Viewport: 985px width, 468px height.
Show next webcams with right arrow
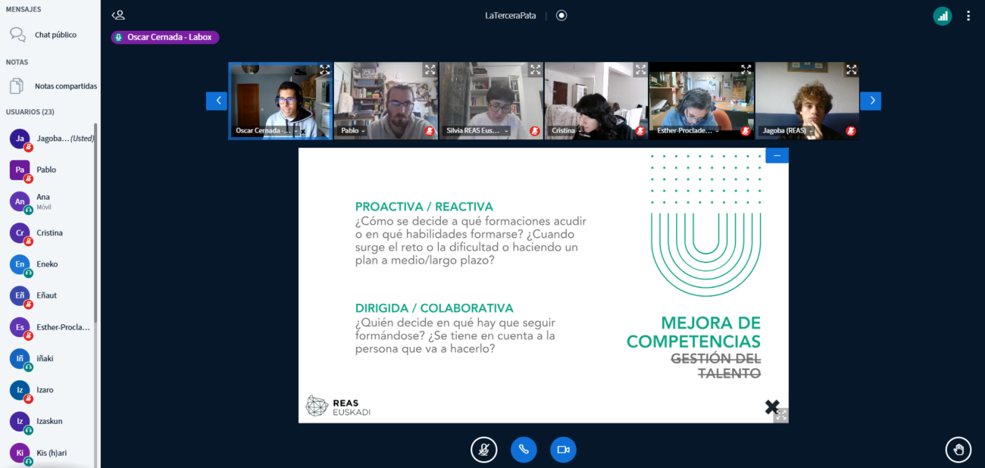pyautogui.click(x=871, y=101)
